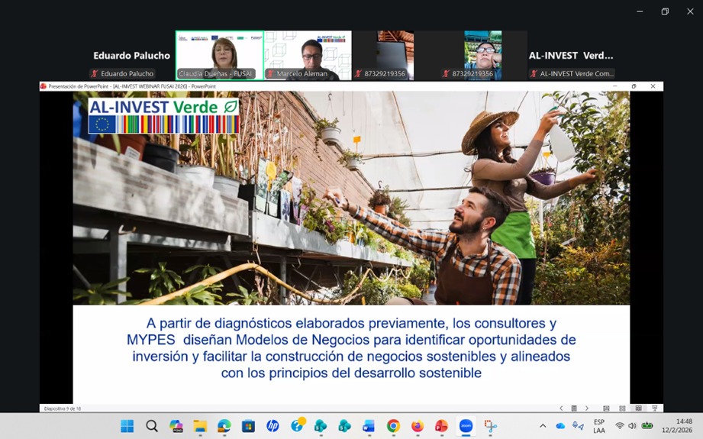Open the volume speaker tray icon
The width and height of the screenshot is (703, 439).
(x=632, y=426)
